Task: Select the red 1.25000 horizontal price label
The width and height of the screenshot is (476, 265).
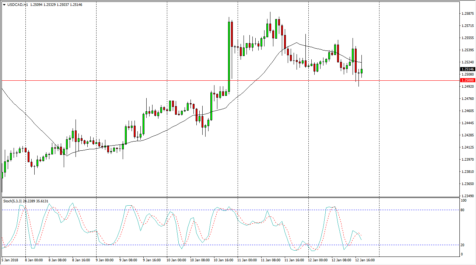Action: coord(467,80)
